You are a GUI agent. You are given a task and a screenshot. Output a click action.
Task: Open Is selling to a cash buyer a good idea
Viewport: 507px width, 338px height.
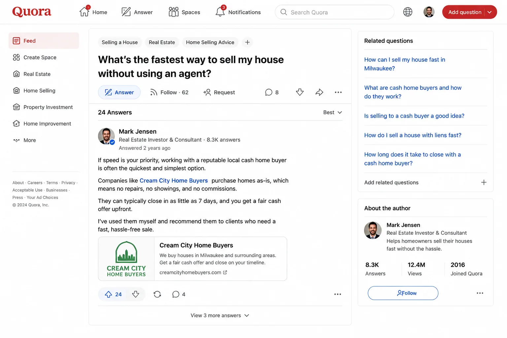pyautogui.click(x=414, y=116)
